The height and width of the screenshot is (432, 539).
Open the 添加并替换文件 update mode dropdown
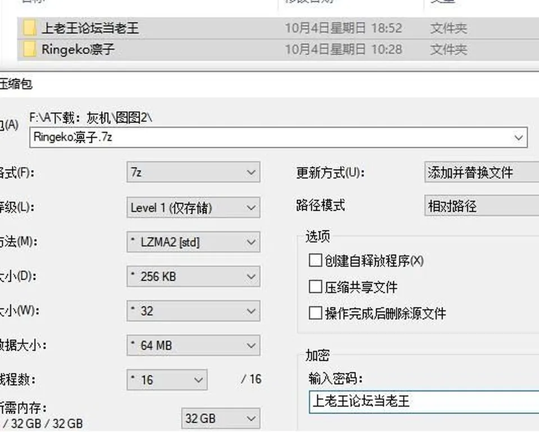coord(482,172)
